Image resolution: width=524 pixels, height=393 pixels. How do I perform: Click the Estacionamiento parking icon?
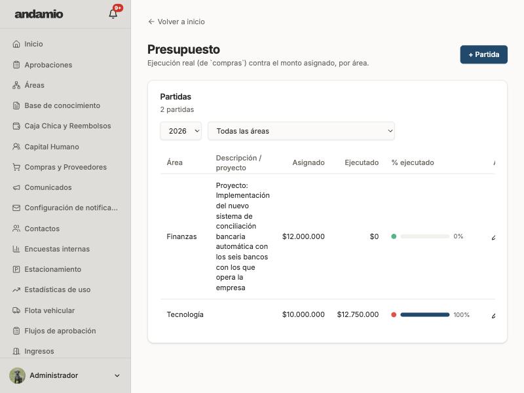16,269
